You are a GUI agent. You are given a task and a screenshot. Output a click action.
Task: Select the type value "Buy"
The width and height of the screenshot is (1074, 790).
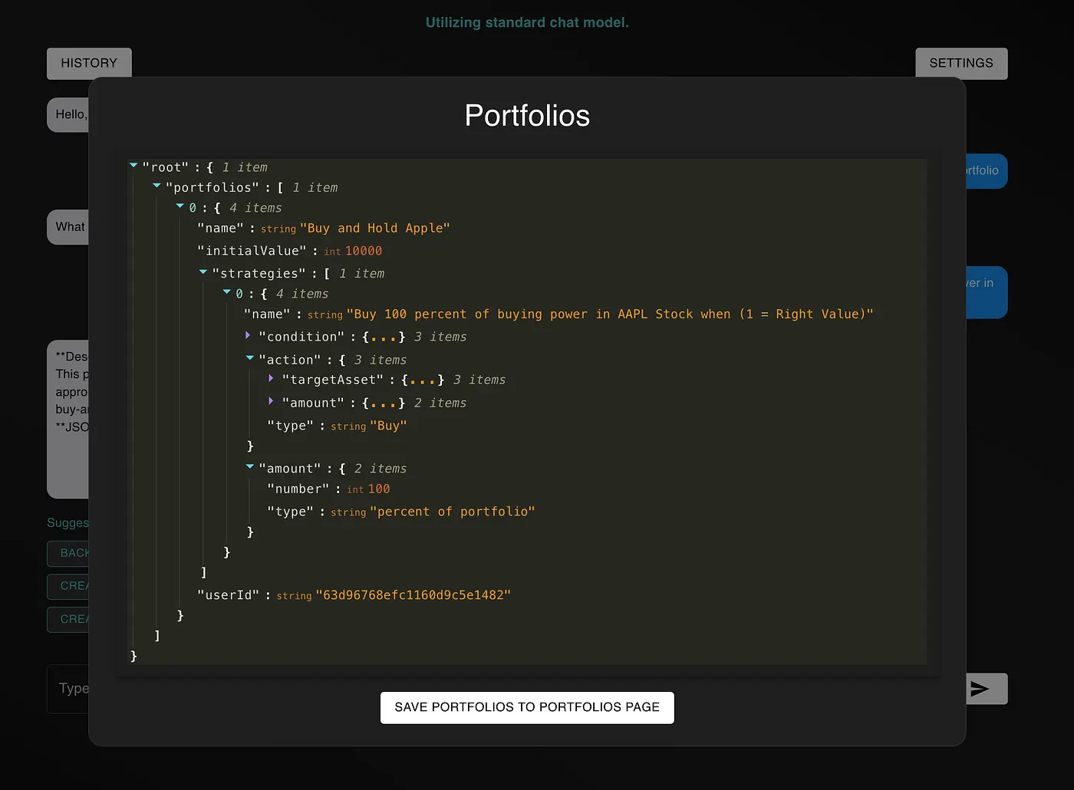click(388, 426)
